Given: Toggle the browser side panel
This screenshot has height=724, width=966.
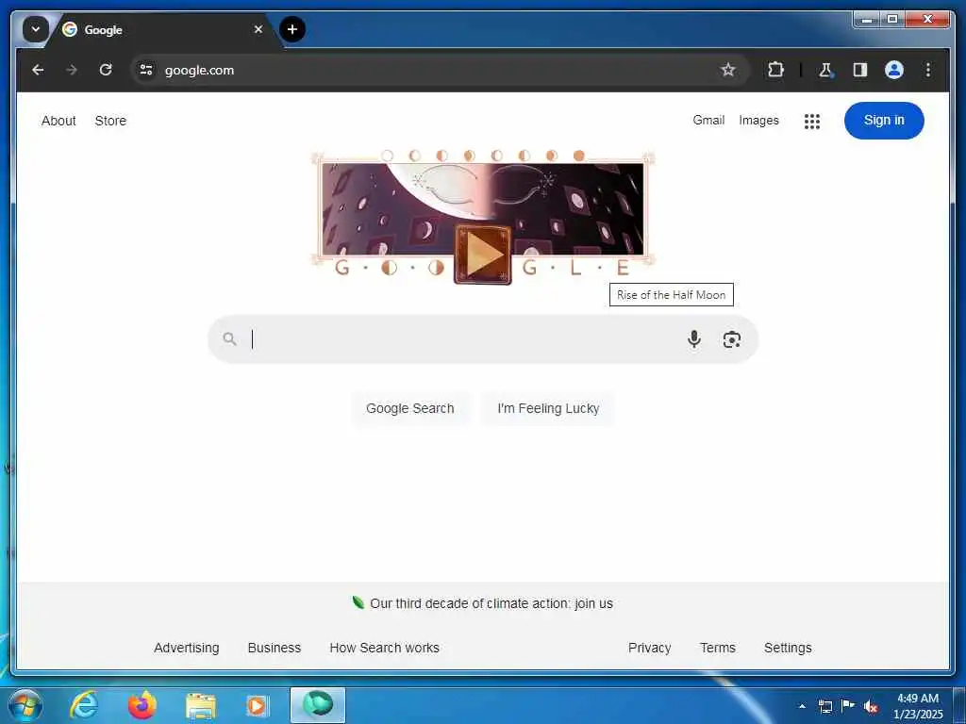Looking at the screenshot, I should (x=860, y=70).
